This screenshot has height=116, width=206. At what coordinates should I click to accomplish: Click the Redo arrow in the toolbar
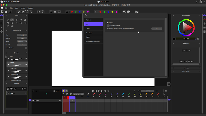[x=128, y=12]
